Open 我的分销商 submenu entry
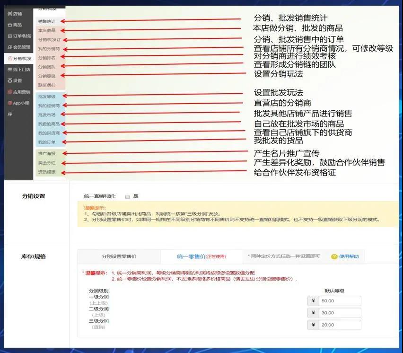The height and width of the screenshot is (353, 403). tap(49, 49)
